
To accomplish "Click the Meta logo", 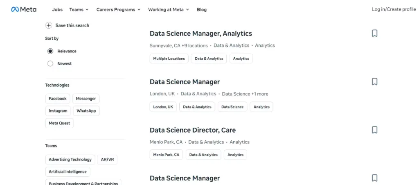I will (24, 9).
